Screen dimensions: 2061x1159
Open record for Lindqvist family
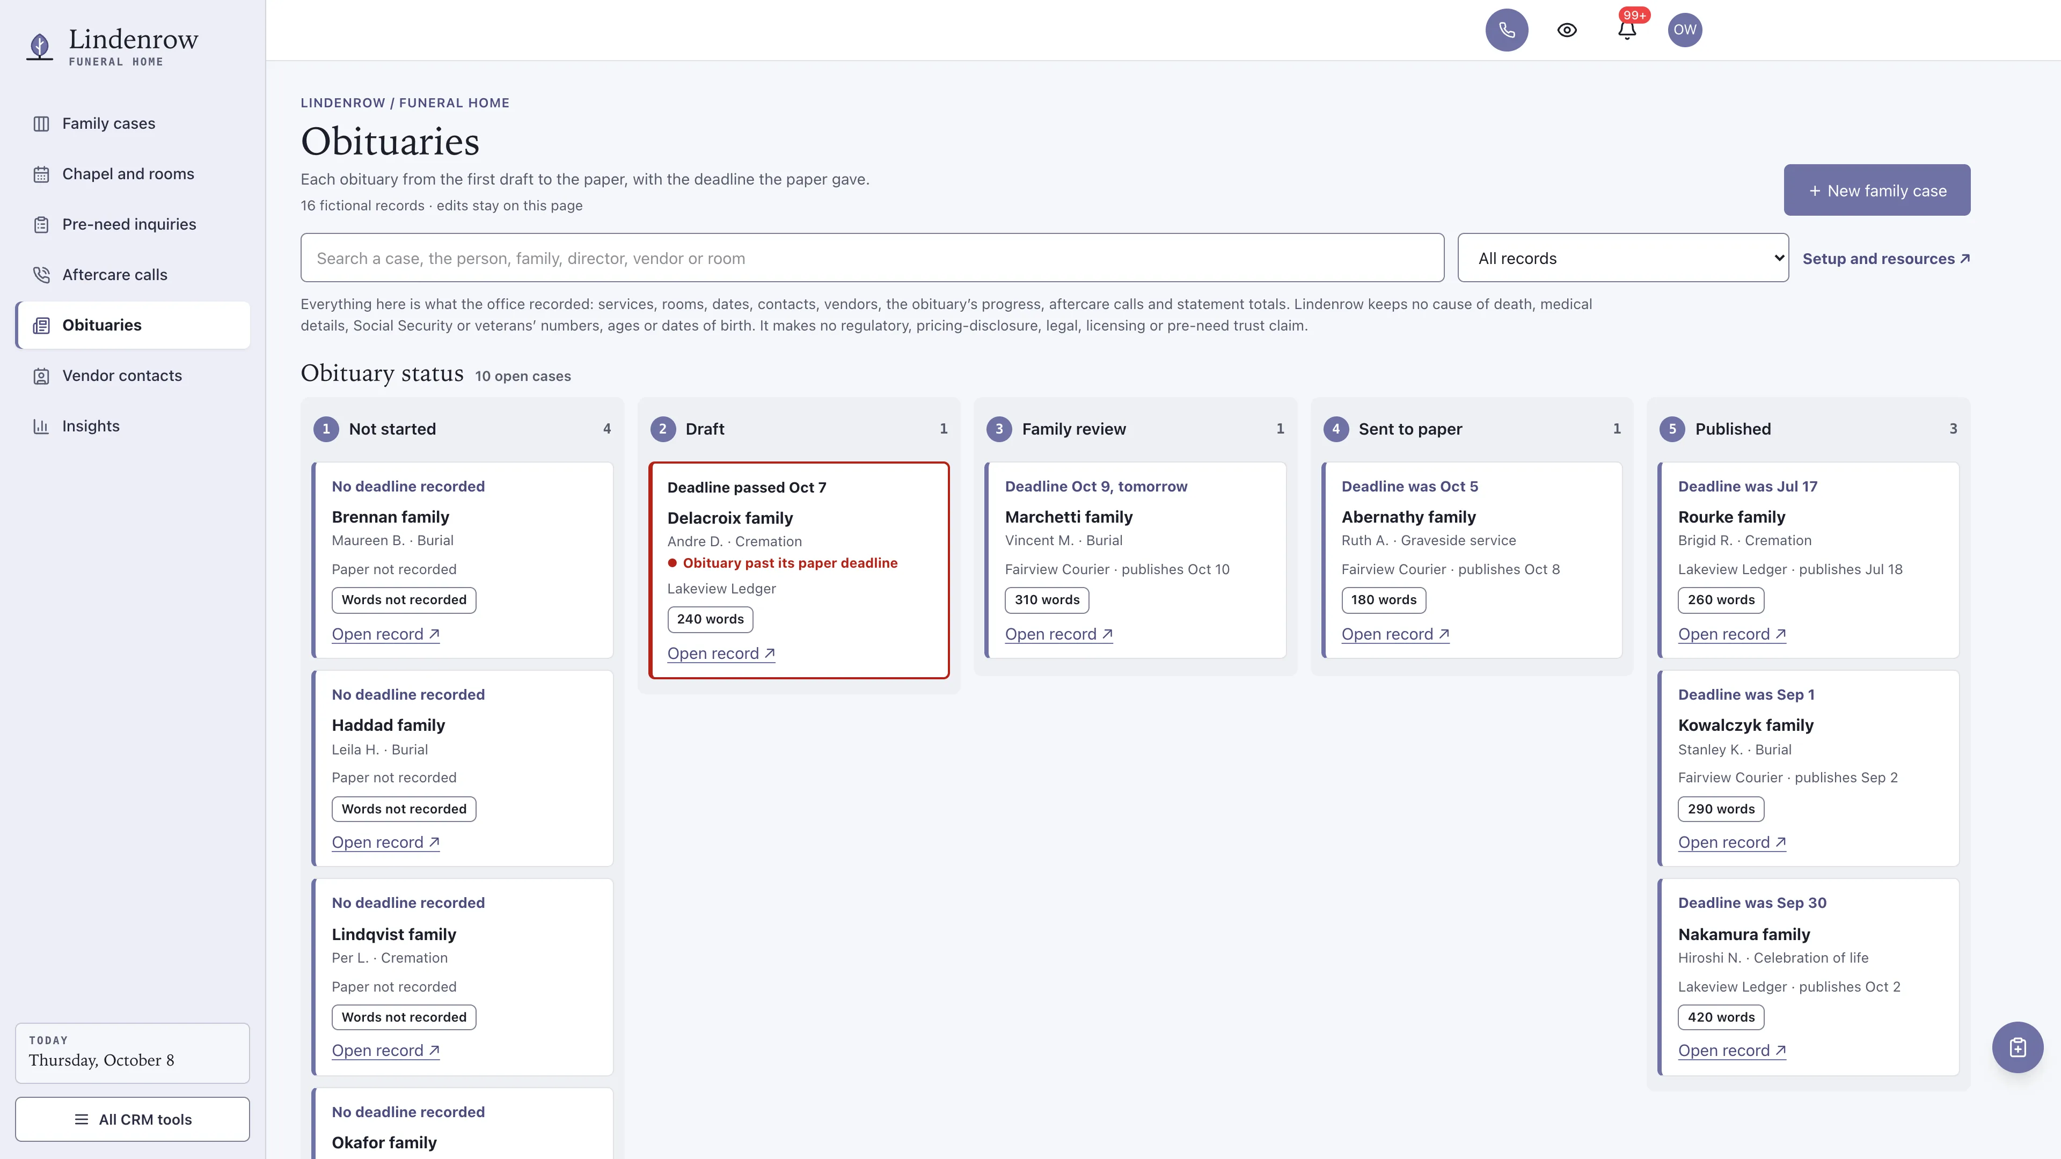[x=386, y=1050]
